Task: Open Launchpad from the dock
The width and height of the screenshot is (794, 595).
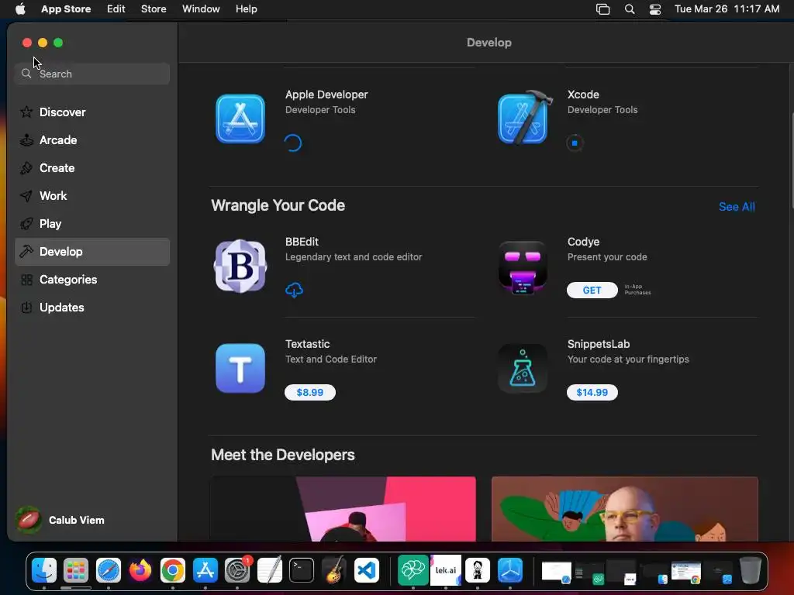Action: point(76,570)
